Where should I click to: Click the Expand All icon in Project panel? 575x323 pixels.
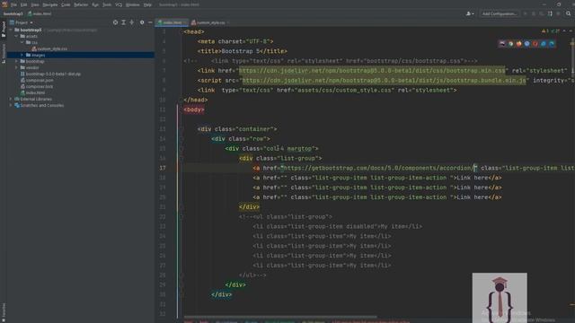tap(124, 22)
